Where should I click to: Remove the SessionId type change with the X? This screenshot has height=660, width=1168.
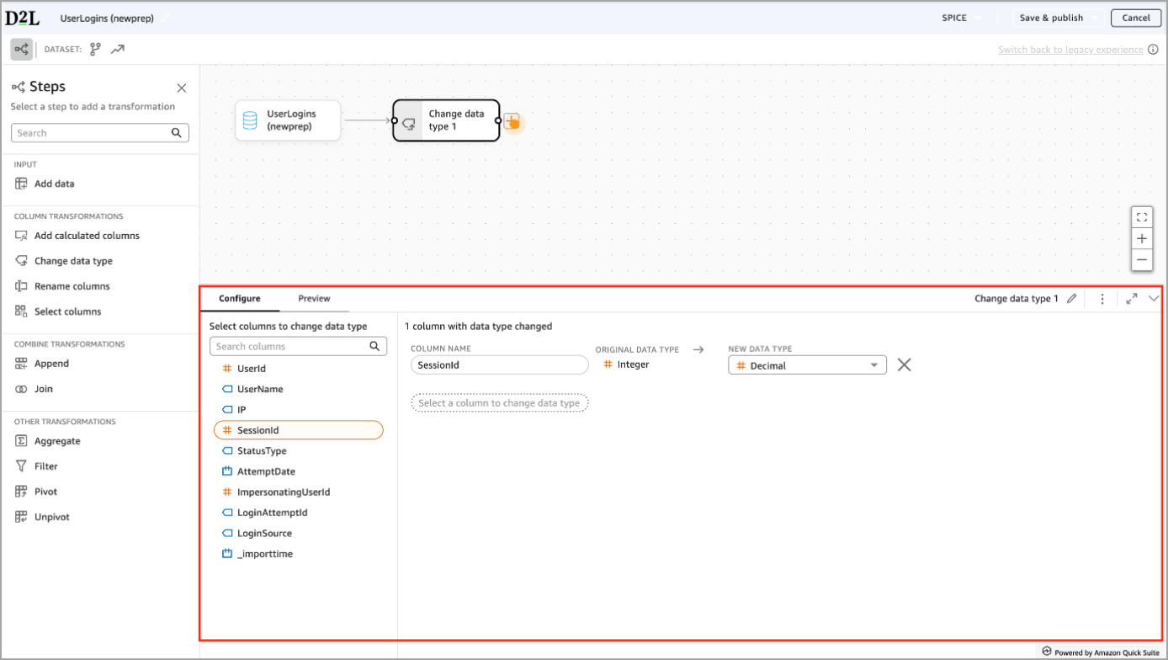pyautogui.click(x=905, y=365)
